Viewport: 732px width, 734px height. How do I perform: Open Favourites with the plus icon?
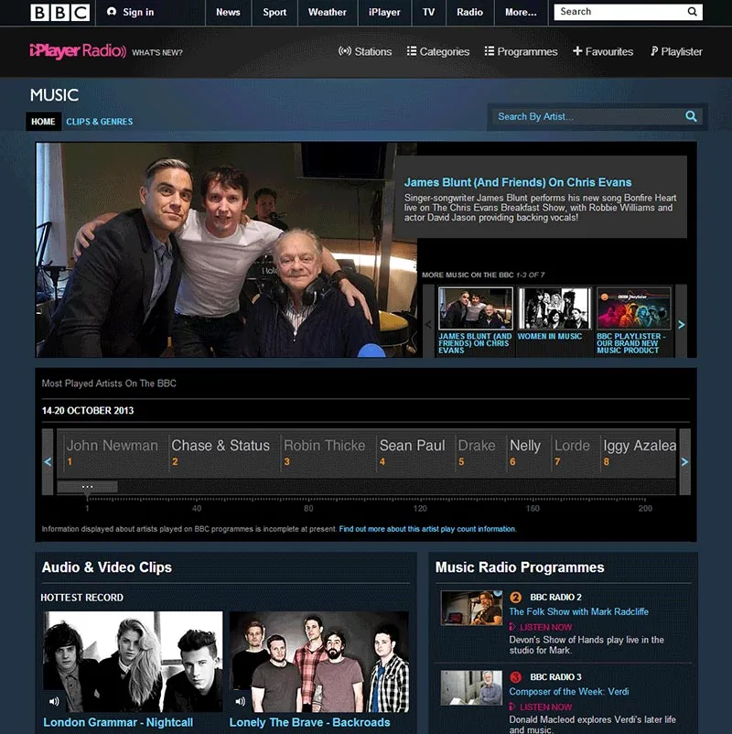603,51
